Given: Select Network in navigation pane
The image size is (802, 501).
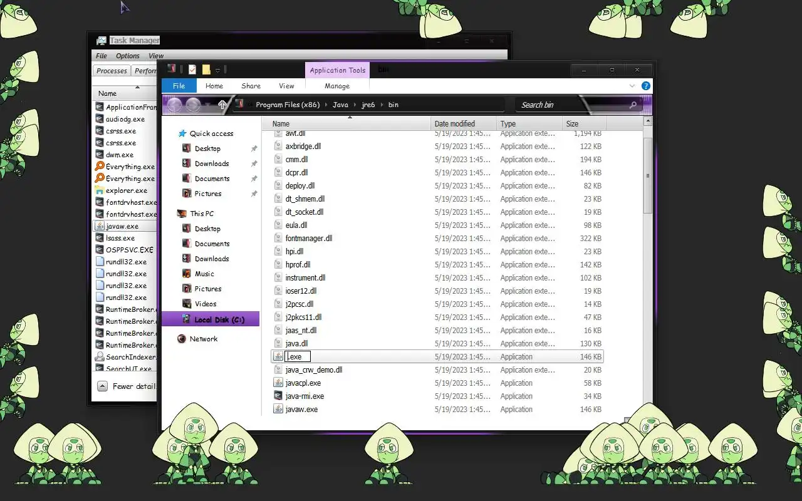Looking at the screenshot, I should tap(204, 339).
